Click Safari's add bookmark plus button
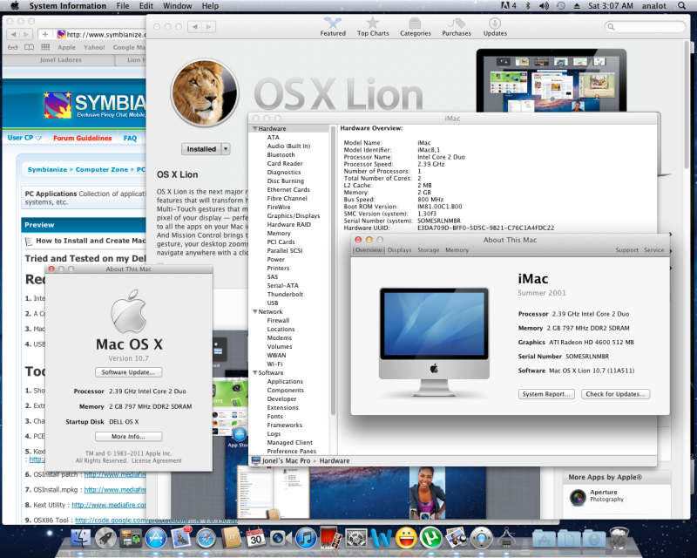 coord(45,34)
